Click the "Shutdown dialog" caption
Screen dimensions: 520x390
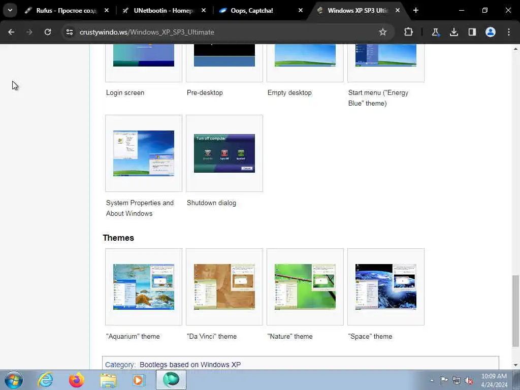tap(211, 203)
